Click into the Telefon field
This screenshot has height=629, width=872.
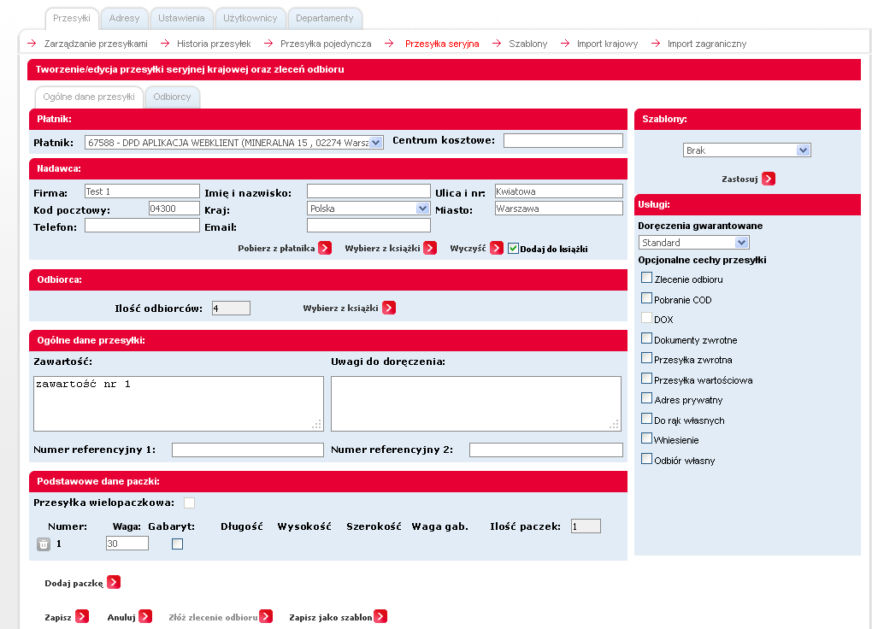click(142, 226)
